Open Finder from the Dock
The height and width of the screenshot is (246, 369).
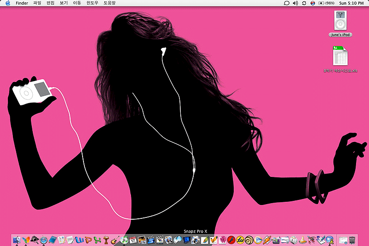(17, 240)
